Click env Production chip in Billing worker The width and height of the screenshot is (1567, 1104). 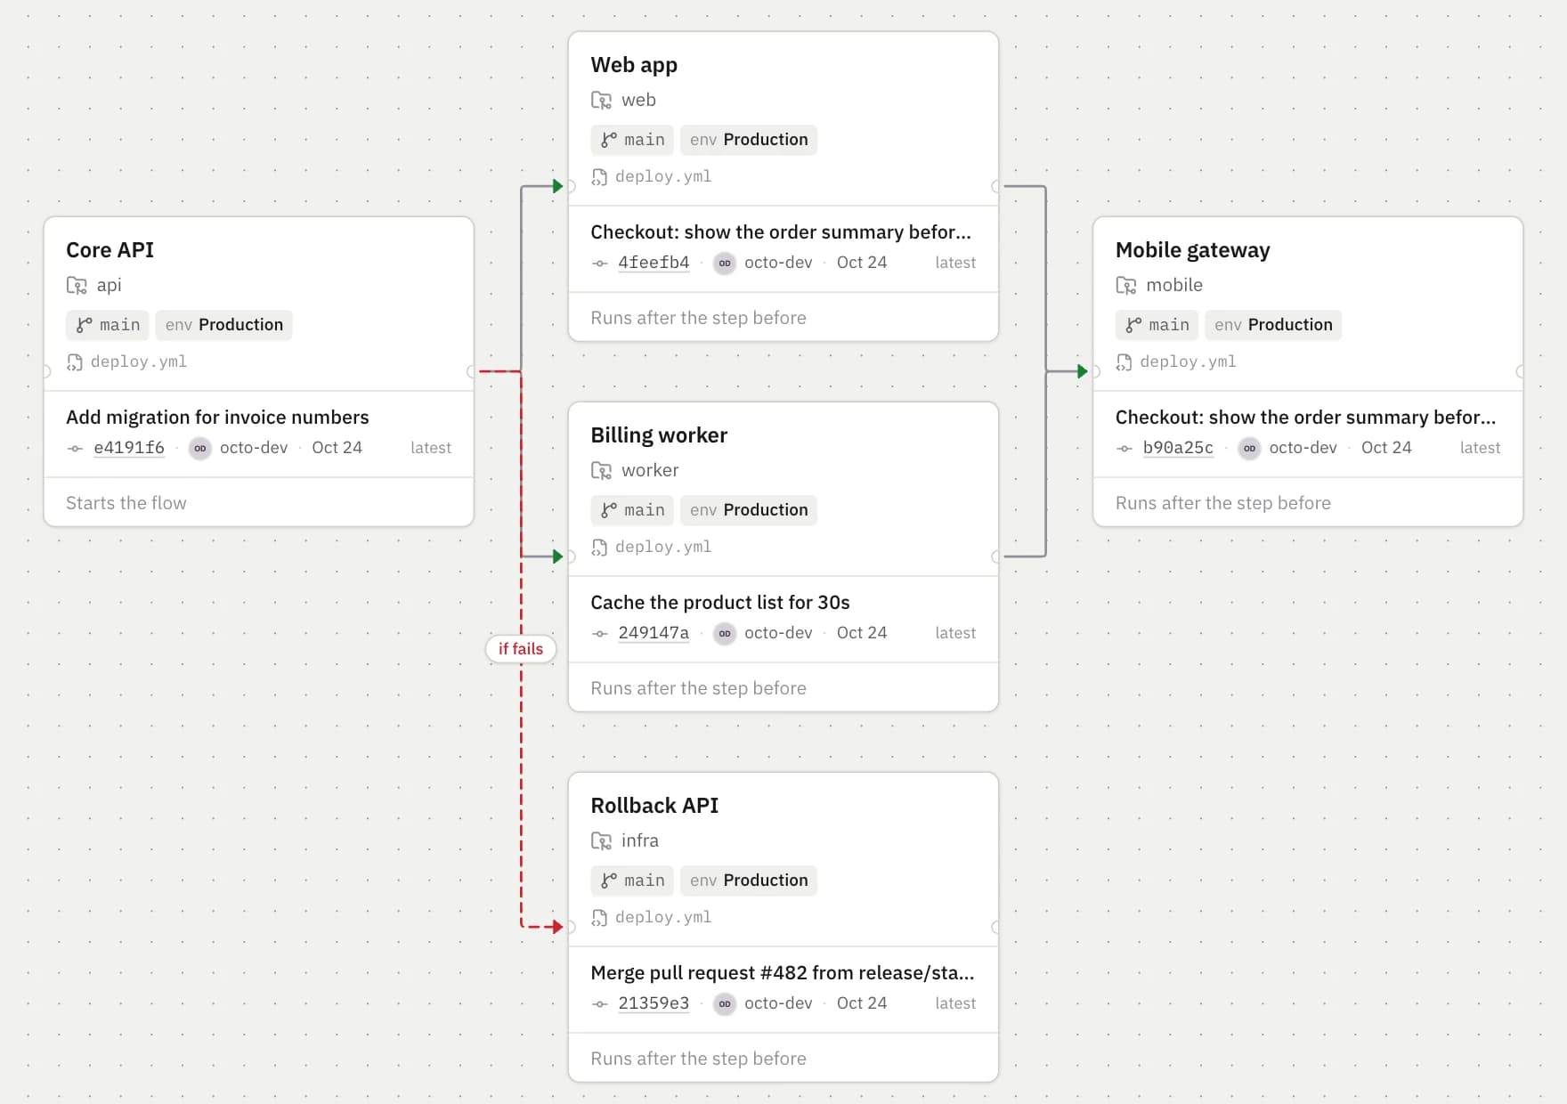(x=749, y=510)
